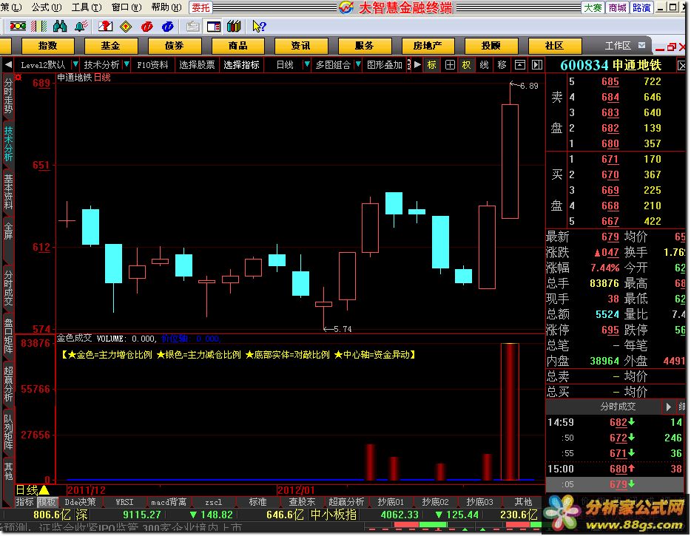Click the arrow next to 分时成交 header

(x=669, y=407)
